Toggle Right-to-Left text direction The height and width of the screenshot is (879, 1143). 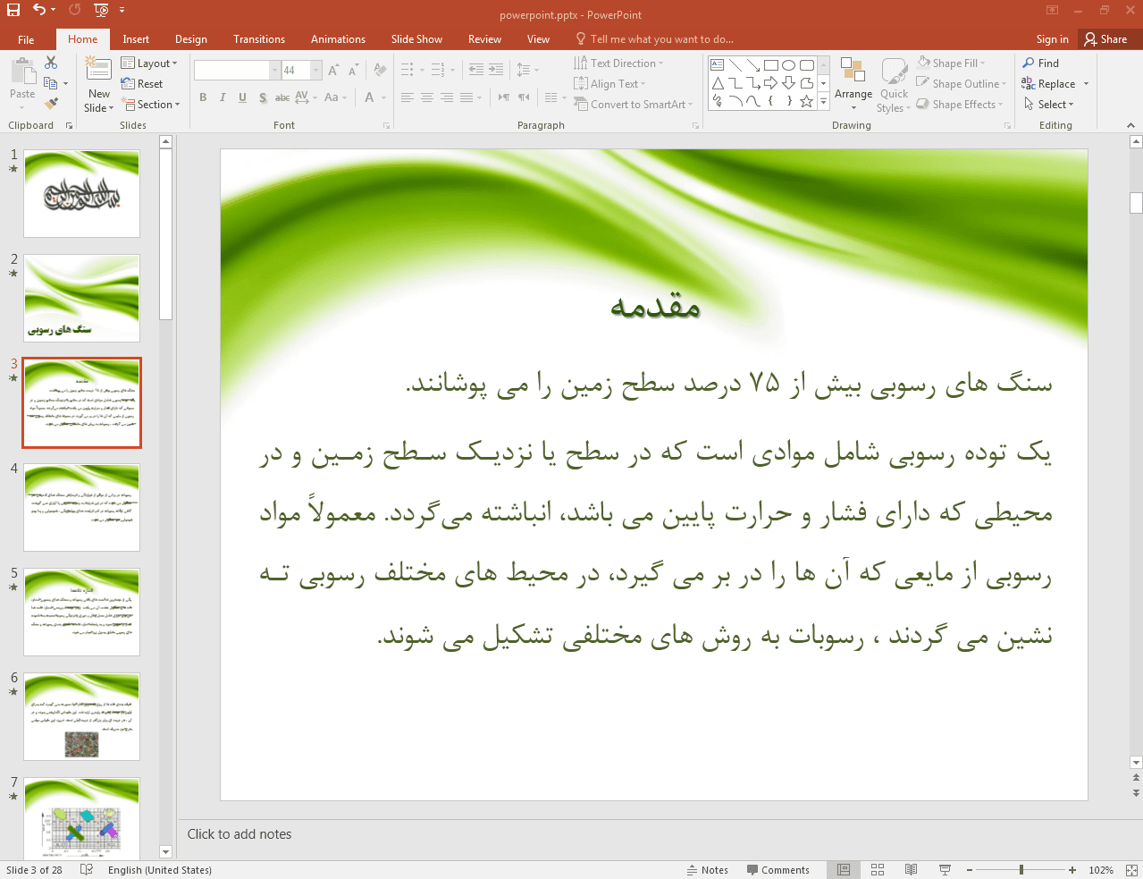[524, 97]
